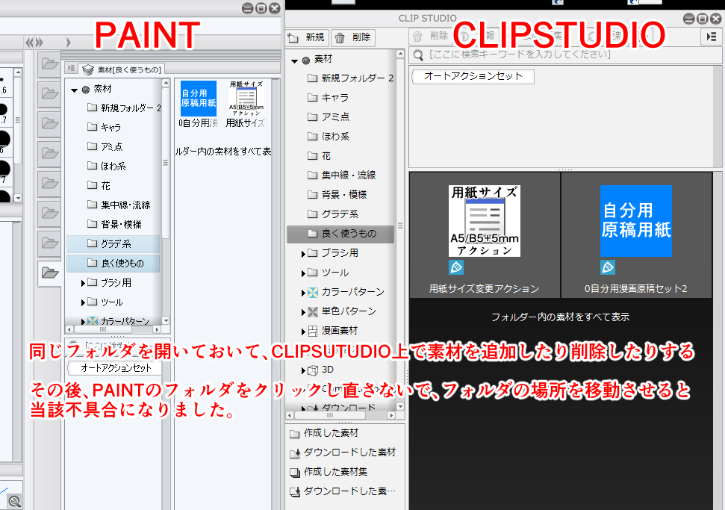Image resolution: width=725 pixels, height=510 pixels.
Task: Select 背景・模様 folder in PAINT tree
Action: tap(114, 224)
